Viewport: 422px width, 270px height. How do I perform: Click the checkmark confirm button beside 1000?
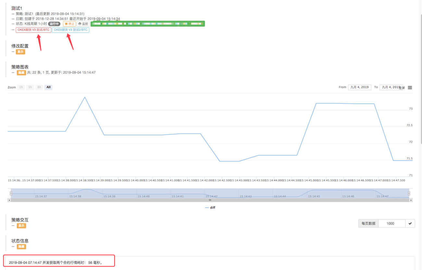tap(410, 223)
